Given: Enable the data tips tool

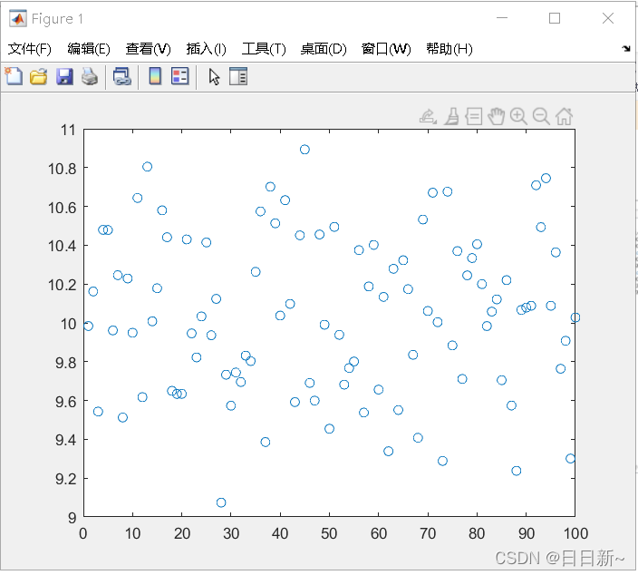Looking at the screenshot, I should 473,116.
